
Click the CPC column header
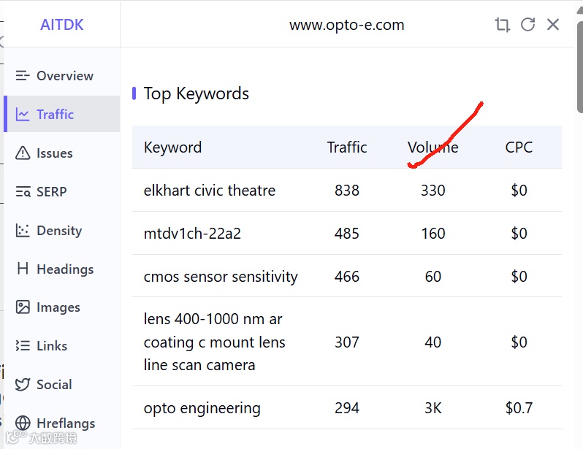click(x=519, y=147)
